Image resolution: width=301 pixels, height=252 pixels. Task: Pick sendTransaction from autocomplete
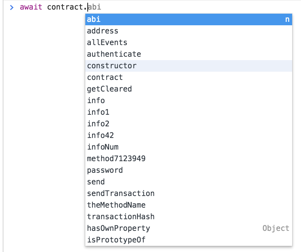coord(188,193)
